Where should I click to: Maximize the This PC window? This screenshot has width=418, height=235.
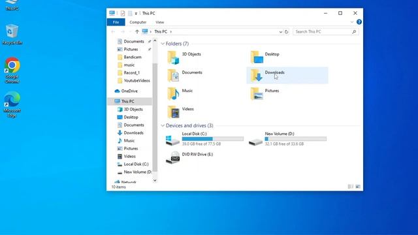click(x=340, y=13)
